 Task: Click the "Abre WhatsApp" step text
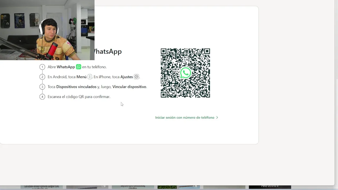pos(61,67)
